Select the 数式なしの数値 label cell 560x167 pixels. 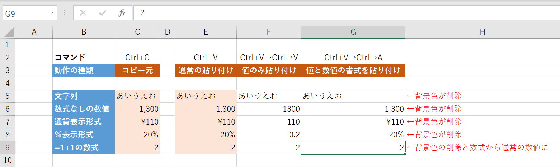point(84,109)
